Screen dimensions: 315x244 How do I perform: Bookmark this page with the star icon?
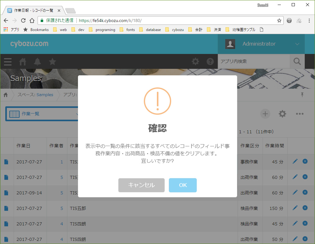279,20
